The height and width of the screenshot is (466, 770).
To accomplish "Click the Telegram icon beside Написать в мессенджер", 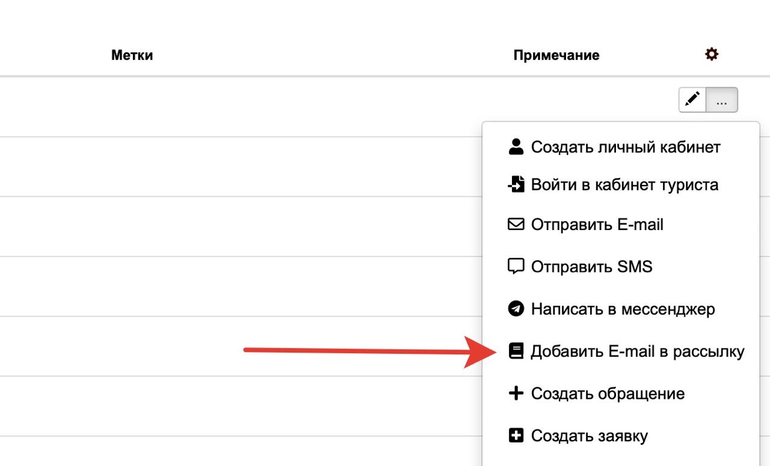I will [x=516, y=309].
